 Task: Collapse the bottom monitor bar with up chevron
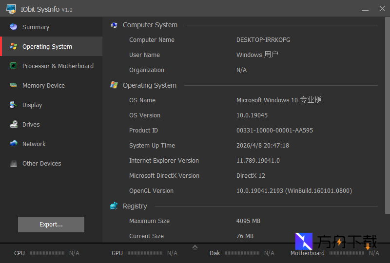tap(195, 247)
